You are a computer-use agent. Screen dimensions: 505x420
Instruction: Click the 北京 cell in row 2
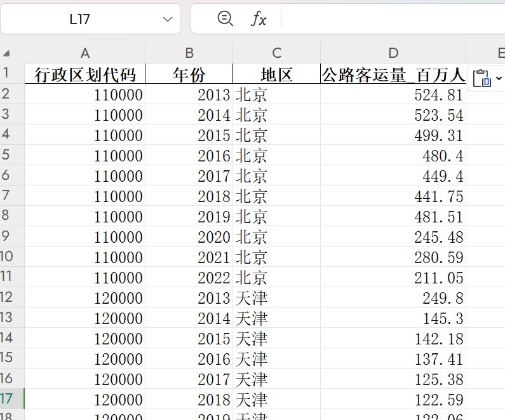point(277,94)
